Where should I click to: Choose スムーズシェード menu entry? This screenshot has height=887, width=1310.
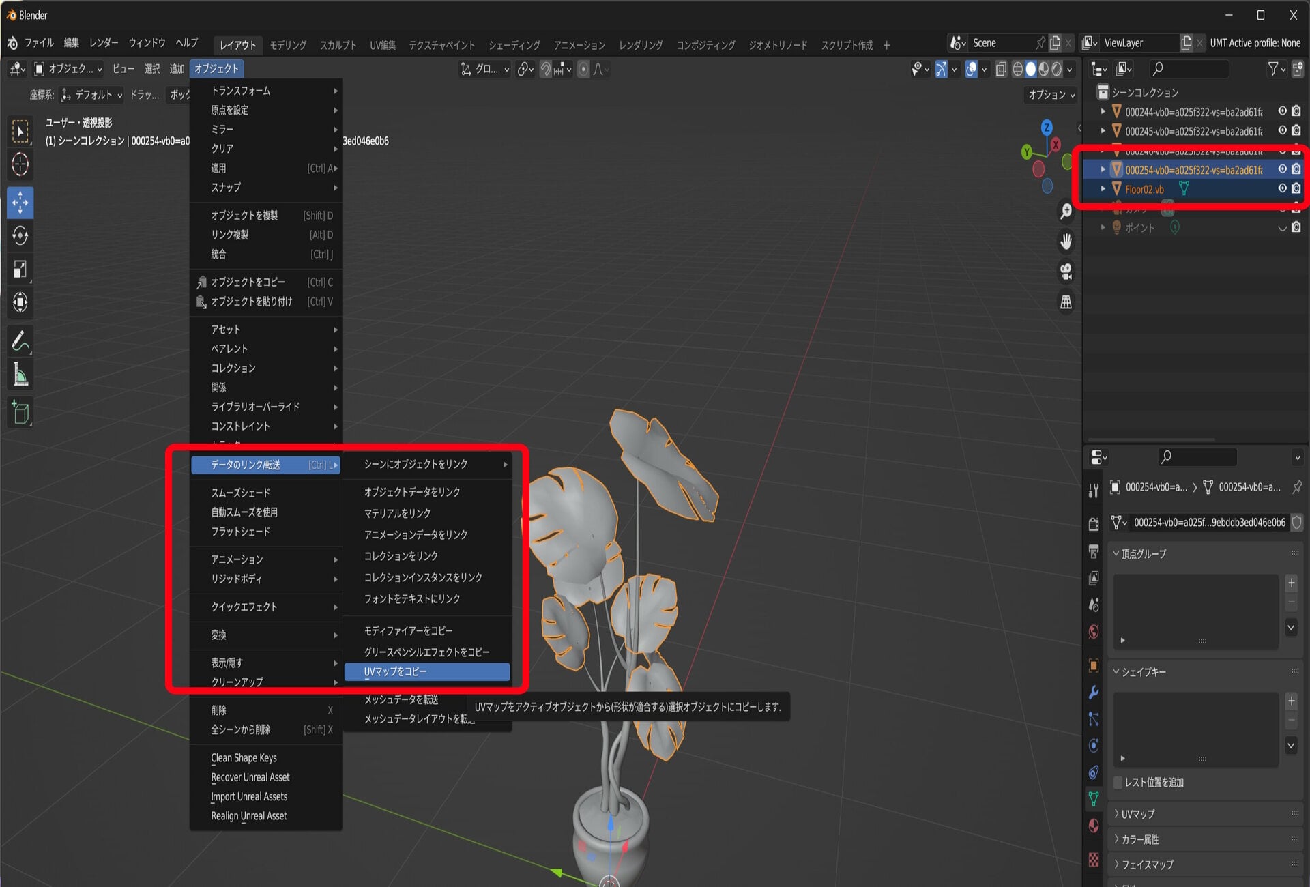(x=266, y=493)
